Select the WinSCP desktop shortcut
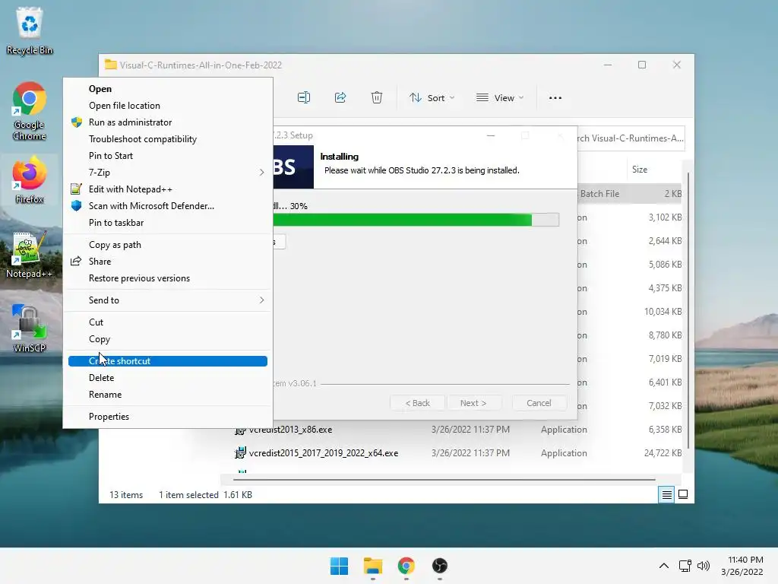Image resolution: width=778 pixels, height=584 pixels. coord(30,328)
